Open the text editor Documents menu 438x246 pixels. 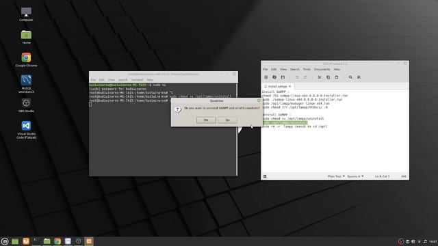coord(322,69)
